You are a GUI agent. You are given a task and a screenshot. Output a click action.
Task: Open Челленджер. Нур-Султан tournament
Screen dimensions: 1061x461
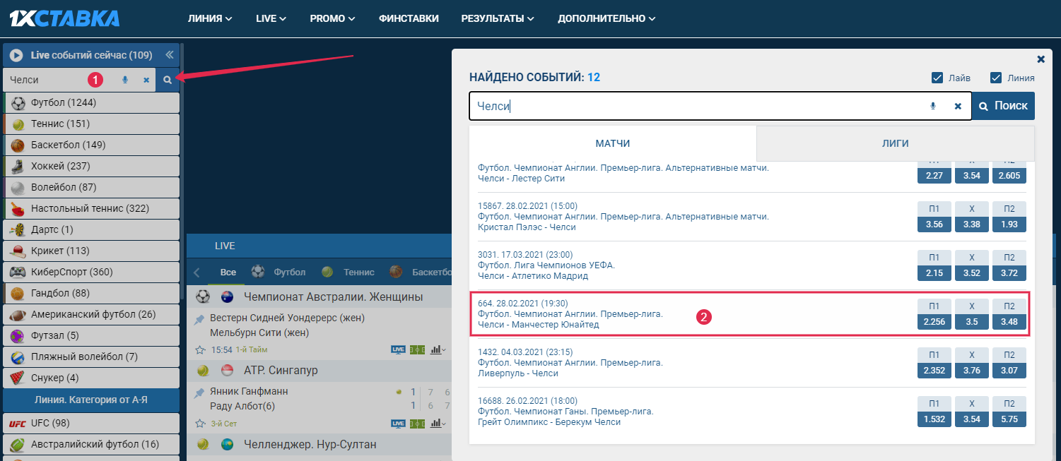point(310,444)
